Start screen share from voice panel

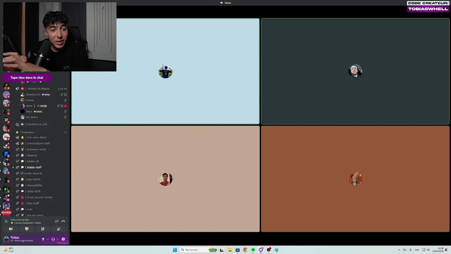26,229
